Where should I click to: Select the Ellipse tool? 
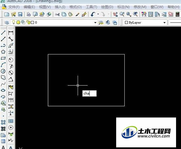[3, 90]
